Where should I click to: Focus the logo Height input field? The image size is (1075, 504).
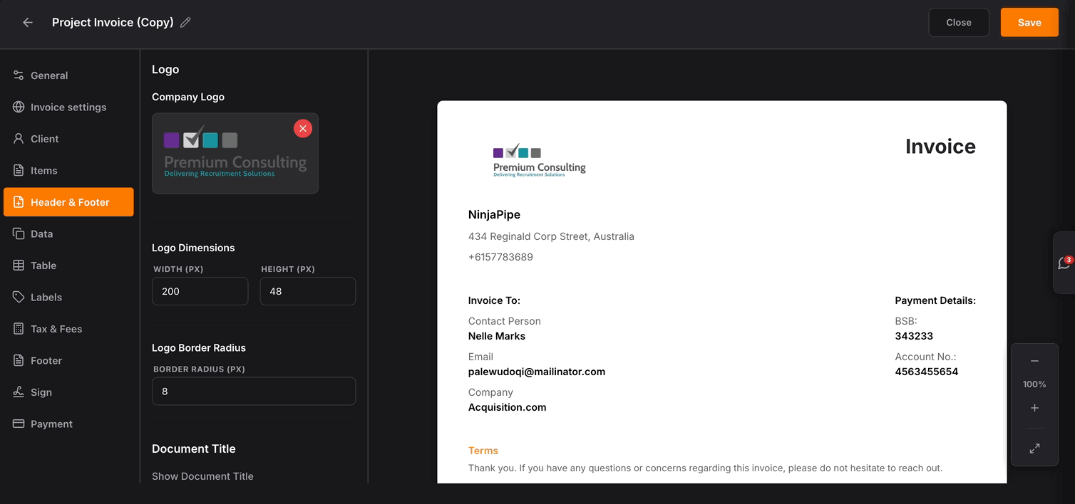click(x=307, y=291)
